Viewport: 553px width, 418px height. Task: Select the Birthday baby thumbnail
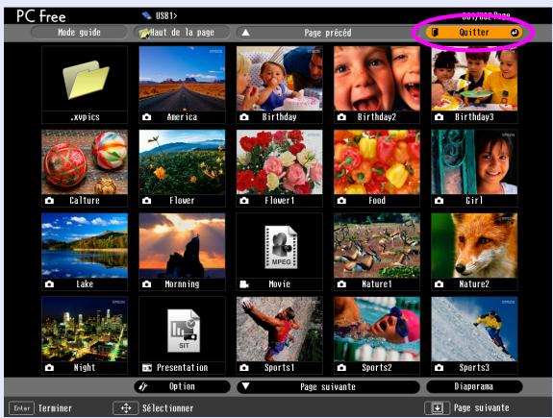279,79
